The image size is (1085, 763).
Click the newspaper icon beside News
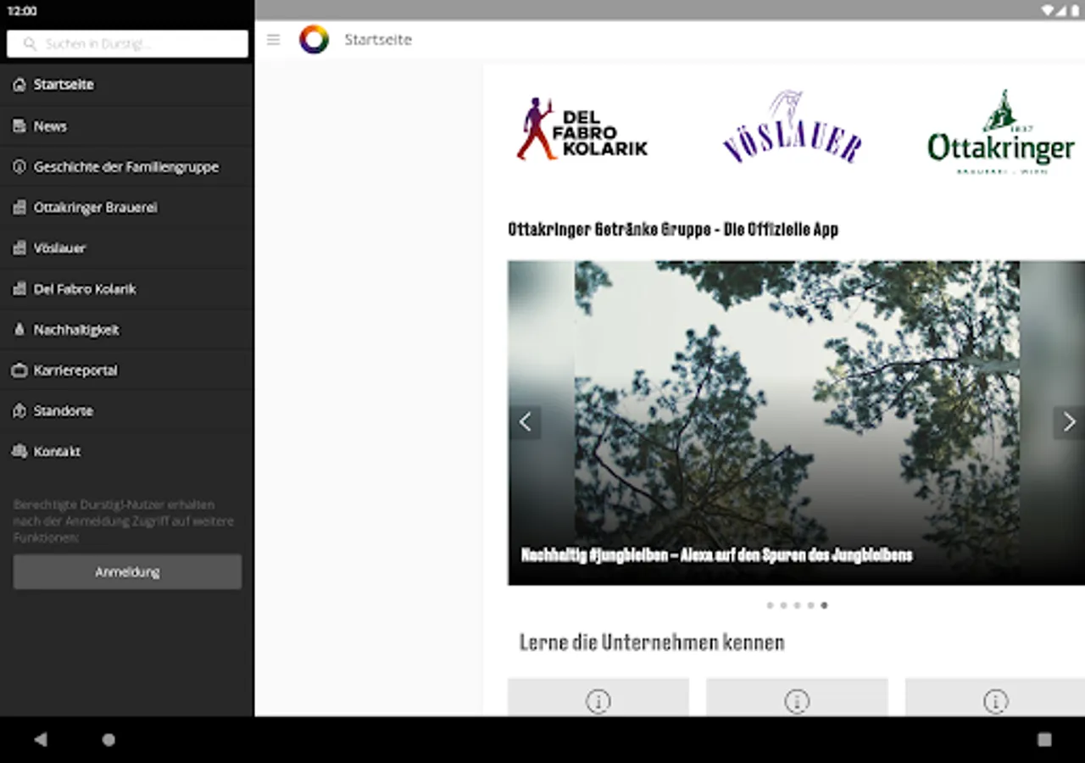click(x=19, y=125)
